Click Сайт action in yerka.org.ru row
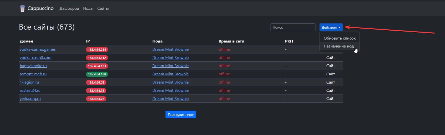Image resolution: width=445 pixels, height=135 pixels. click(x=330, y=99)
